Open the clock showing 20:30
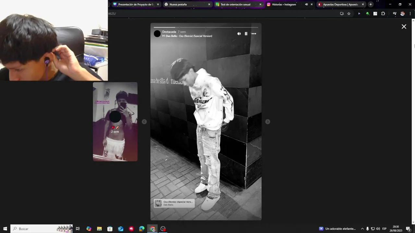The width and height of the screenshot is (415, 233). 396,229
